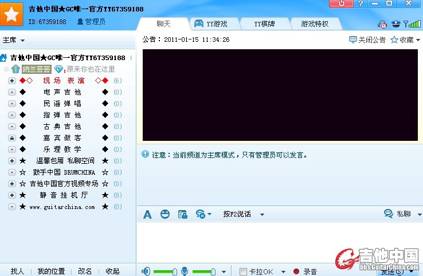Click the orange star channel logo

pyautogui.click(x=11, y=14)
